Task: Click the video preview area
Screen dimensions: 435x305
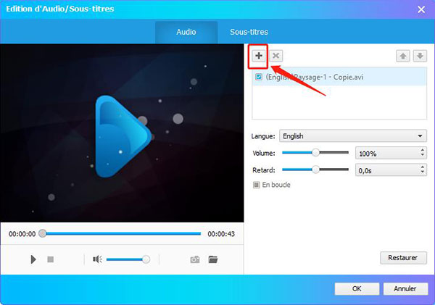Action: pos(122,133)
